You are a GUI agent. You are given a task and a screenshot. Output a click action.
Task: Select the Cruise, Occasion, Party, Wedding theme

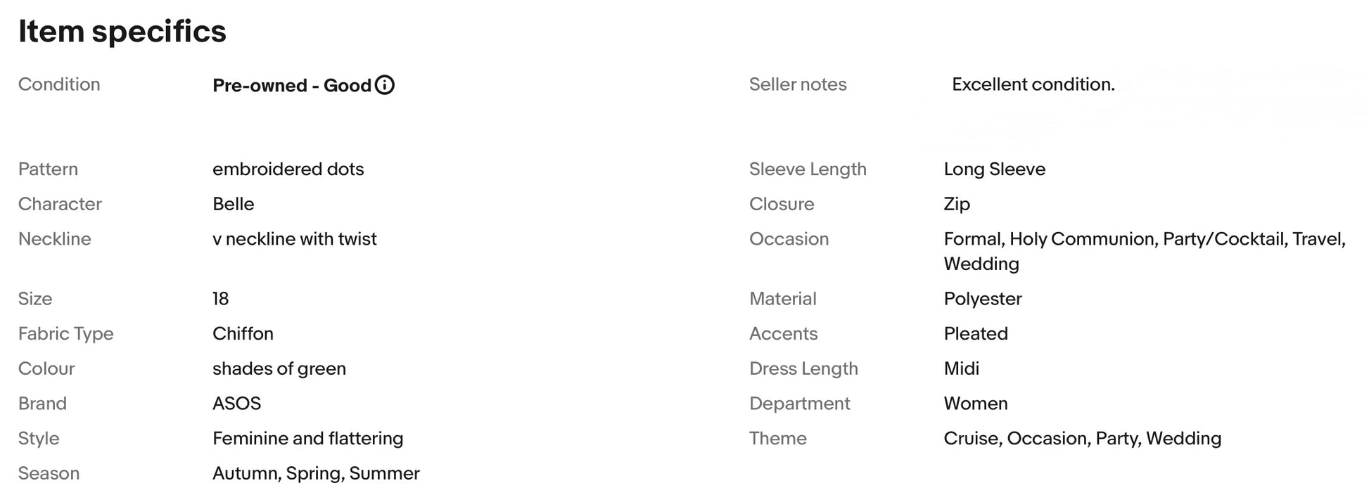(1083, 439)
